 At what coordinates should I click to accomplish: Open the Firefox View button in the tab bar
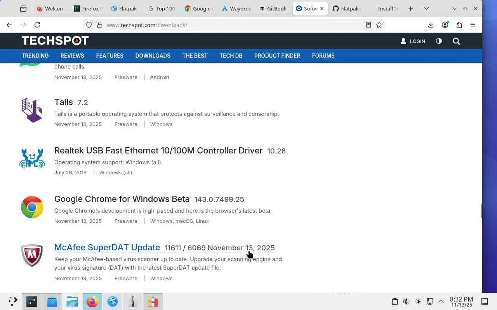tap(23, 9)
